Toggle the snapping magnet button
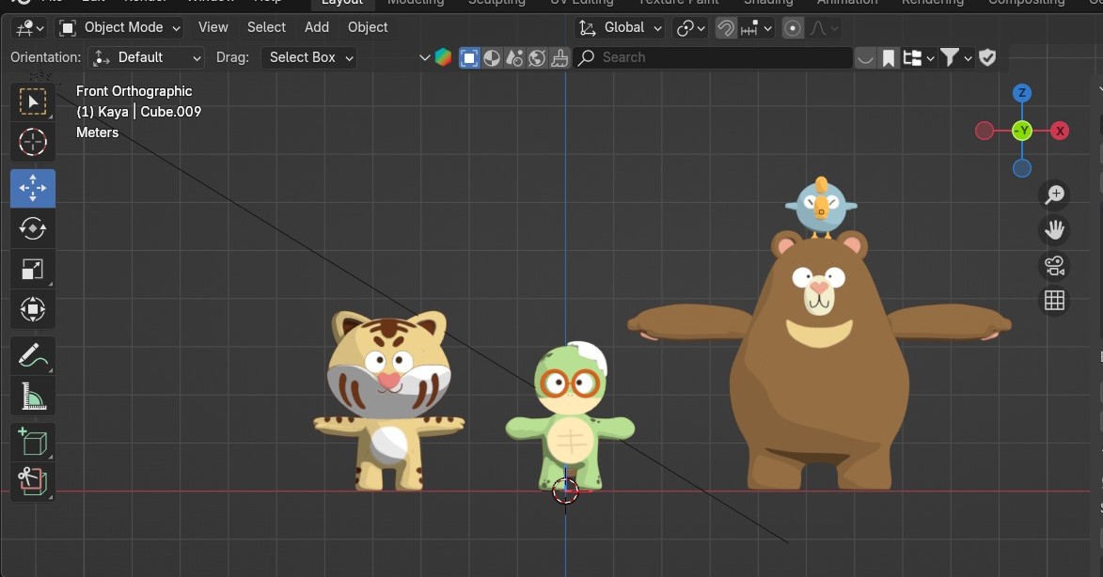Screen dimensions: 1103x577 click(725, 28)
